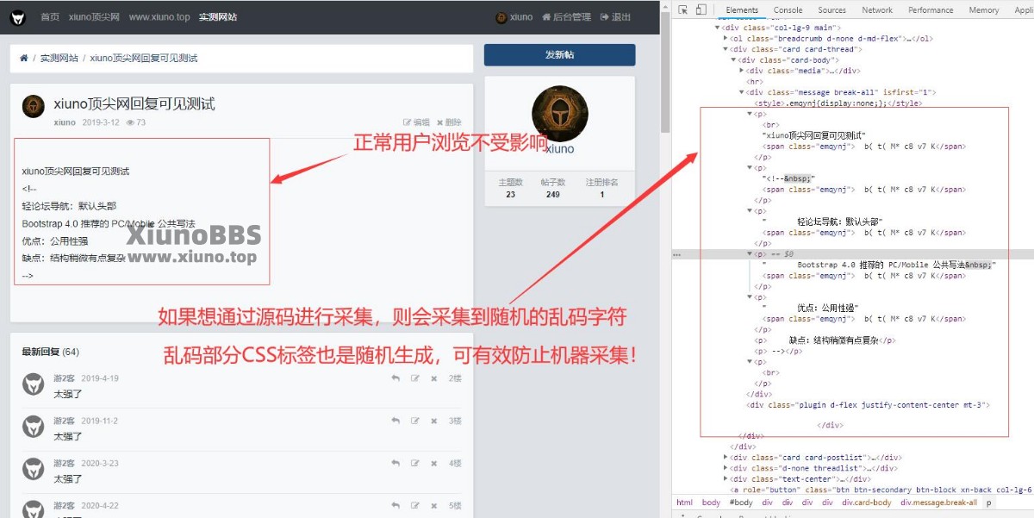Click the 帖子数 249 stat in sidebar
The width and height of the screenshot is (1034, 518).
click(x=552, y=188)
